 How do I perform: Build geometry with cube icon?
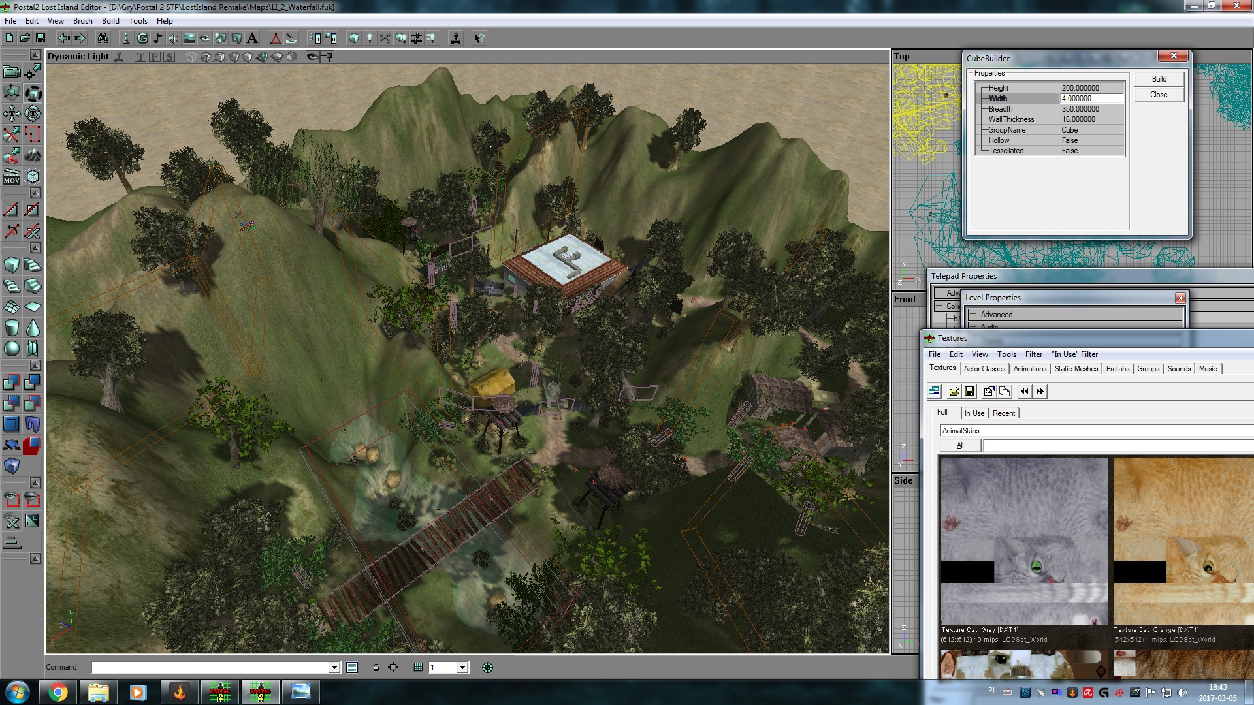(x=354, y=38)
